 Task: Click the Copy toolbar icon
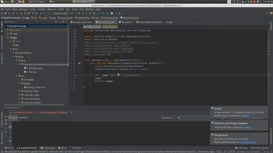[25, 13]
